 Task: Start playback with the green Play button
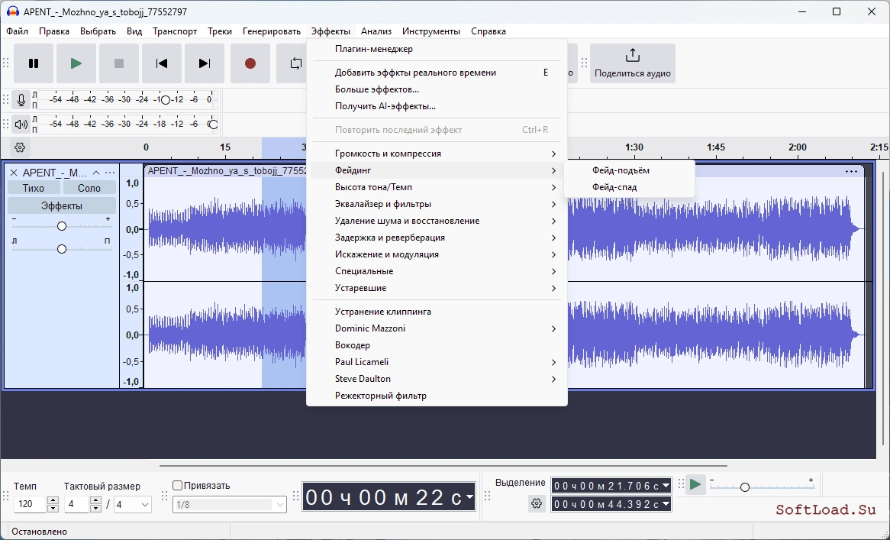76,63
